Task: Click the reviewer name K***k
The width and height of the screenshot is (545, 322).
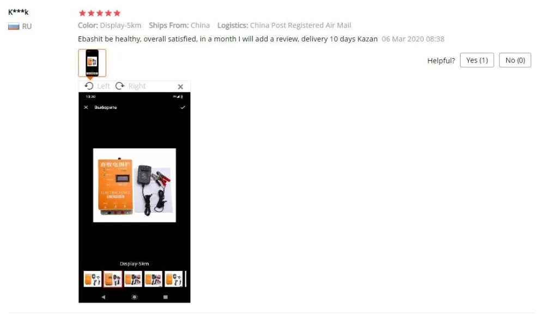Action: [19, 12]
